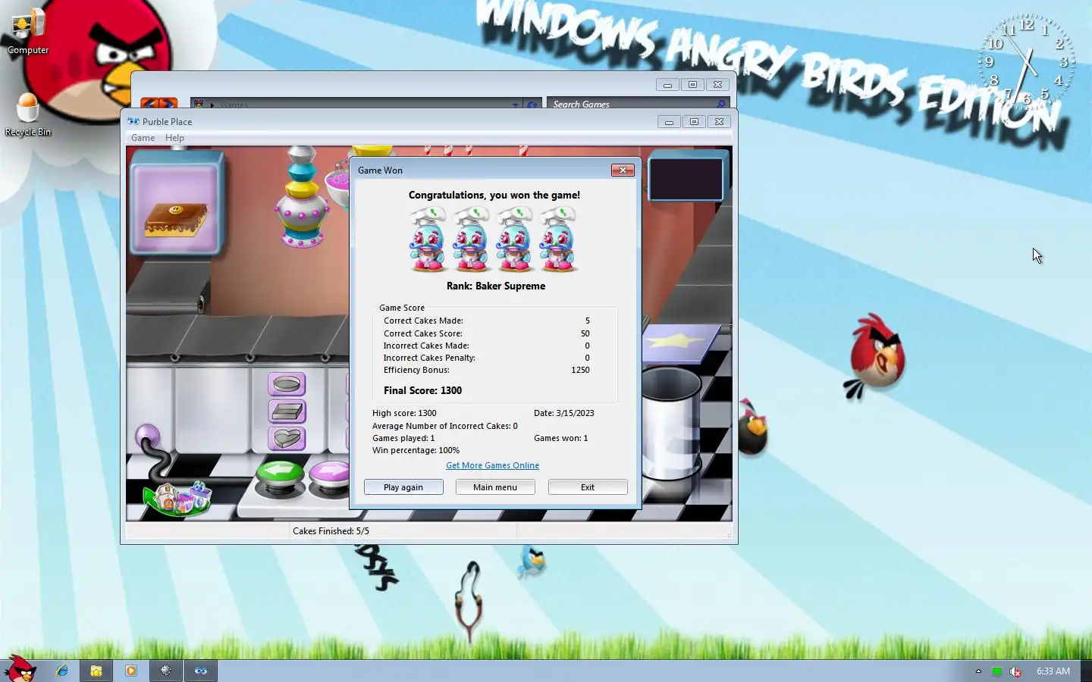Launch Internet Explorer from taskbar
Screen dimensions: 1092x682
point(62,671)
